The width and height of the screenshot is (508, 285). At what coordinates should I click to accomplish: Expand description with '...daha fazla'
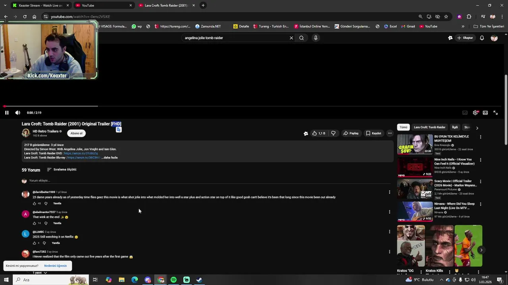110,158
